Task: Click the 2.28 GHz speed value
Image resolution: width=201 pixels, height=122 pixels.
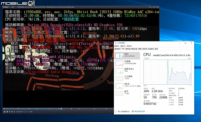Action: tap(157, 91)
